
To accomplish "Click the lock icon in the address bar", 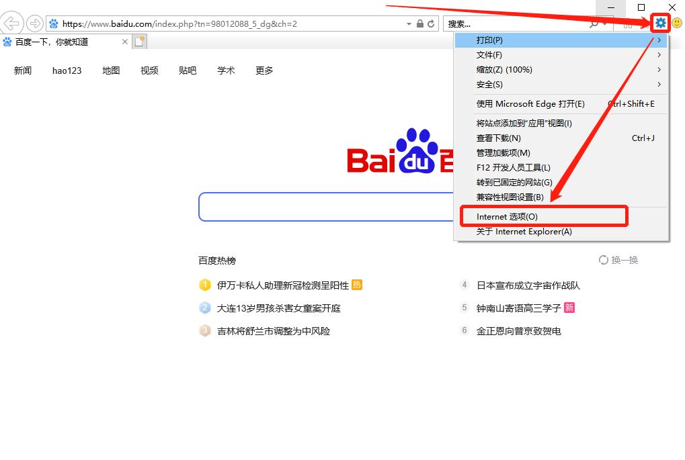I will point(421,23).
